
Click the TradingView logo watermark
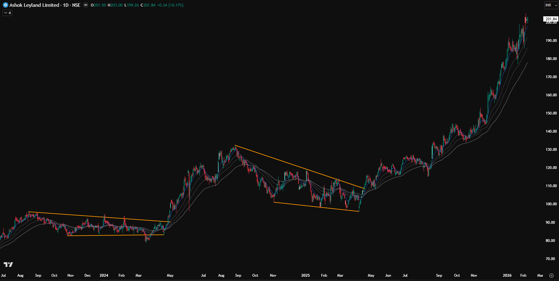[8, 264]
